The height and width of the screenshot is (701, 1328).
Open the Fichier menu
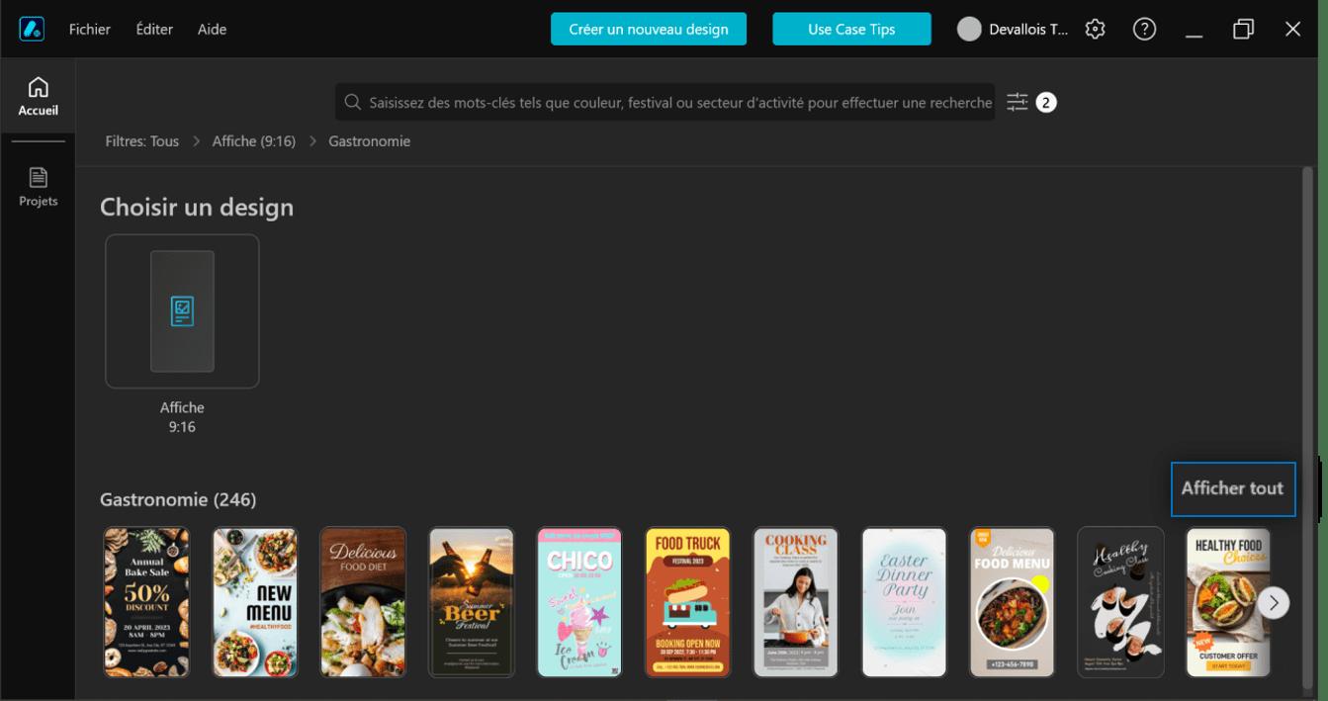tap(90, 29)
